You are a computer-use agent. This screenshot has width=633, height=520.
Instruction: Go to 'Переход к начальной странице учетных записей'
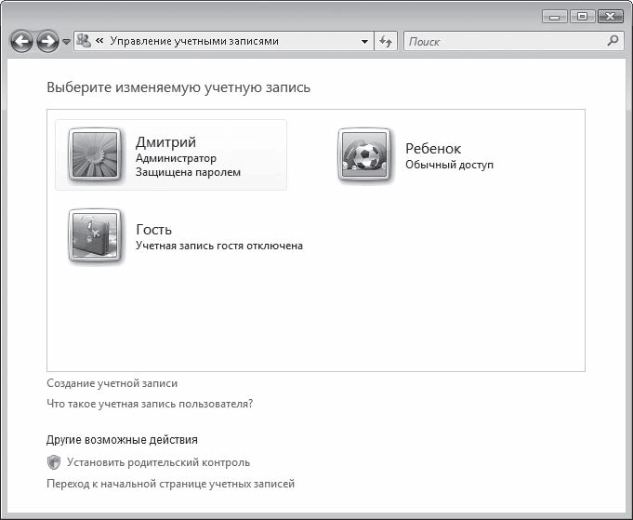click(170, 484)
